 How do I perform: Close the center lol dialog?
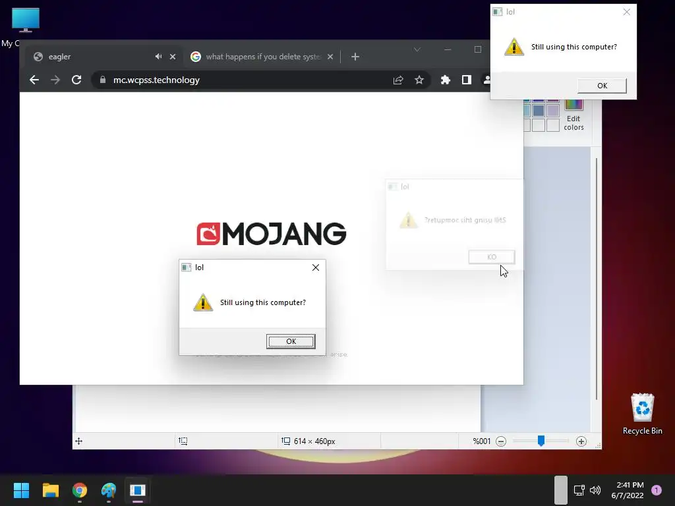pyautogui.click(x=316, y=267)
